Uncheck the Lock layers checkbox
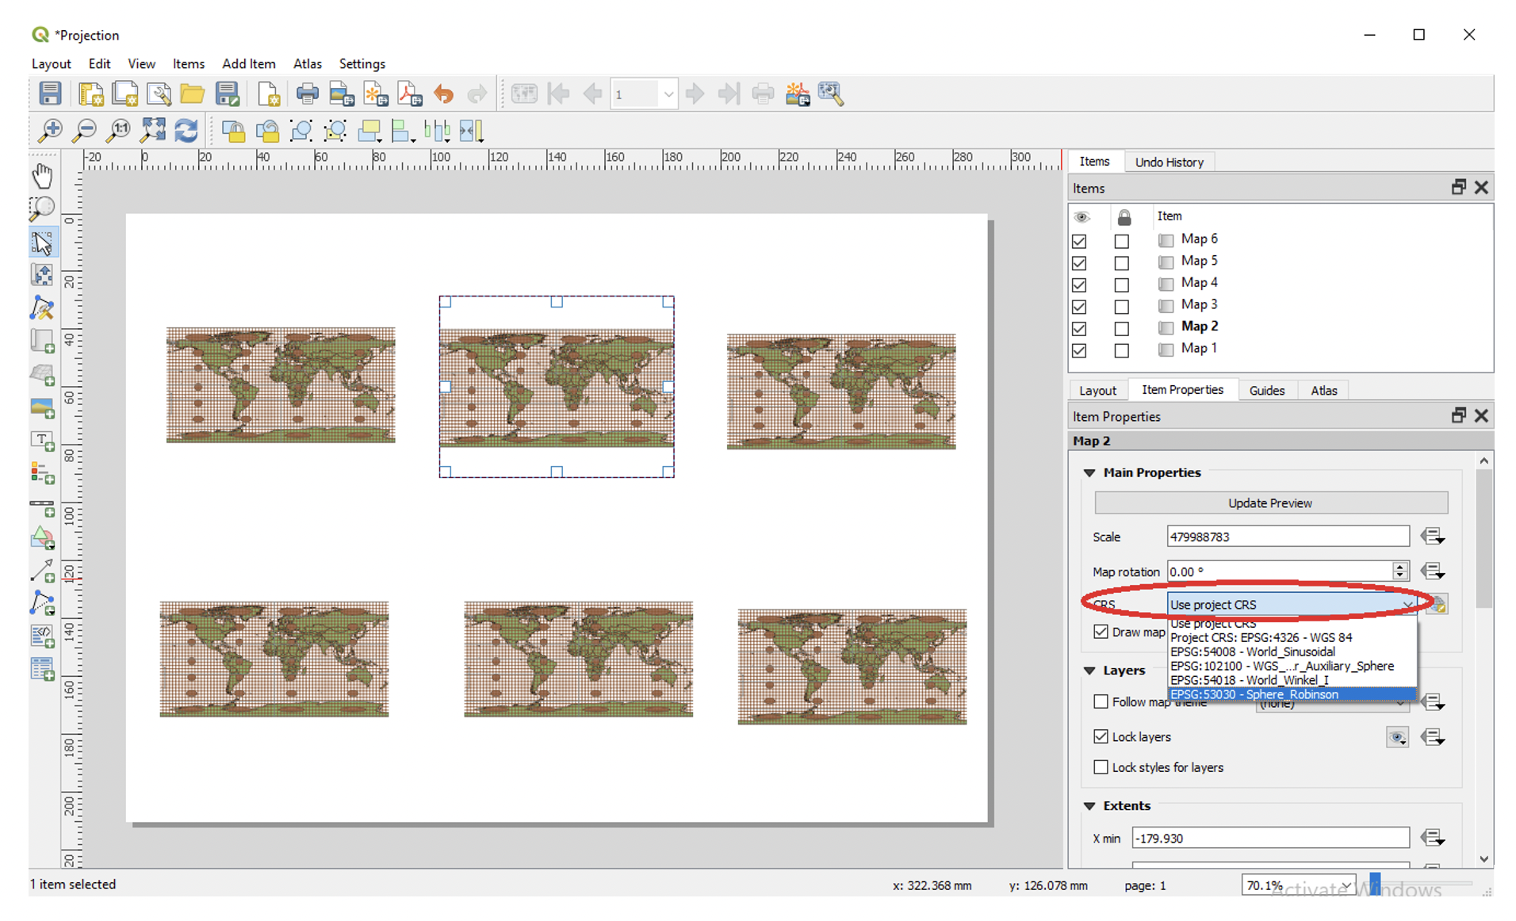The height and width of the screenshot is (921, 1516). point(1101,736)
